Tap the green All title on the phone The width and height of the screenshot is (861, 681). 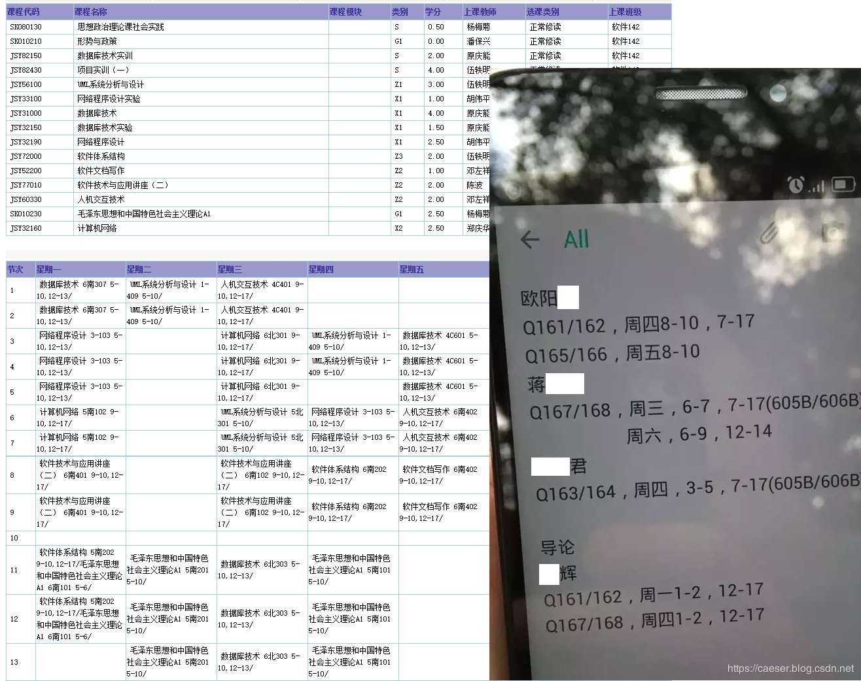pyautogui.click(x=576, y=239)
